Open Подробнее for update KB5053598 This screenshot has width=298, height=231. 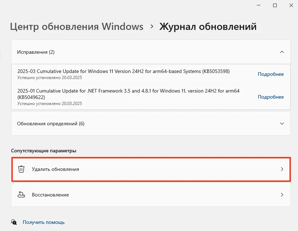(271, 74)
